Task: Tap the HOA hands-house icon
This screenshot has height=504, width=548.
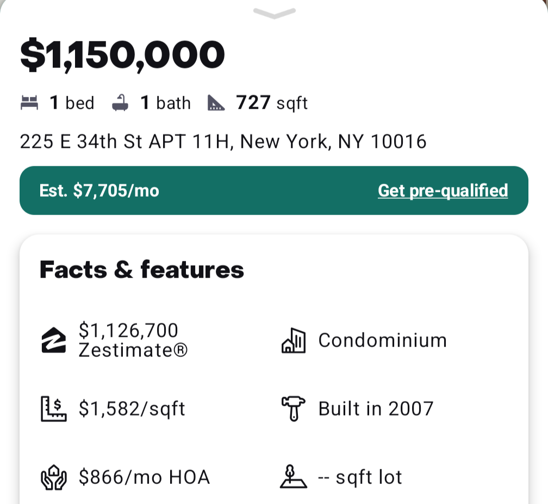Action: coord(53,477)
